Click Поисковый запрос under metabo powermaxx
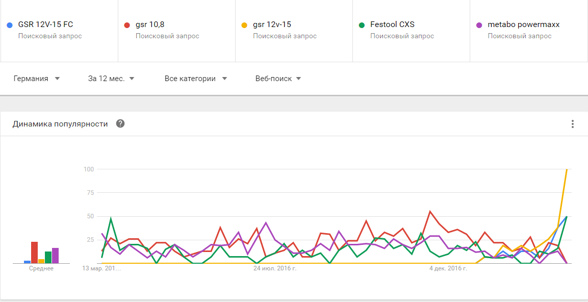The height and width of the screenshot is (302, 588). coord(519,36)
